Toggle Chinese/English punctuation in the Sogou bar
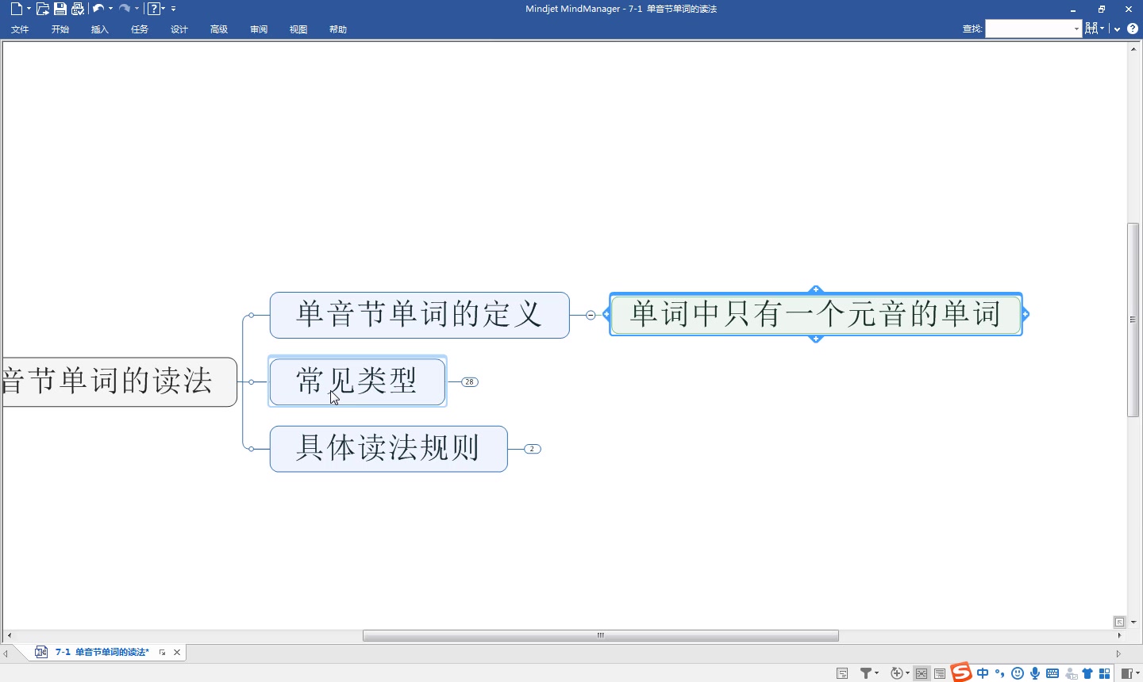 1000,673
